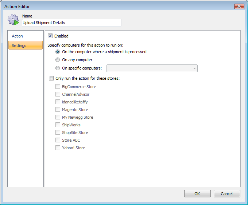Tick the Store ABC checkbox

pos(58,140)
